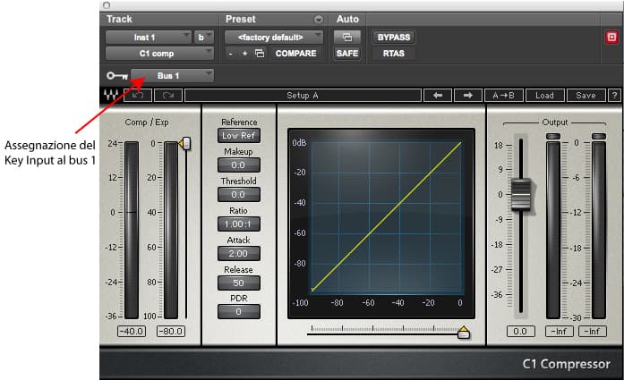Click the Threshold value field

click(x=239, y=194)
